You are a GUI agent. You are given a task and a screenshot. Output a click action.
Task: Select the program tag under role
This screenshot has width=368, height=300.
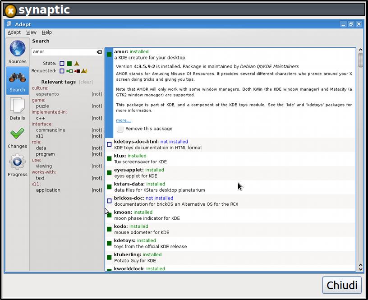(45, 154)
